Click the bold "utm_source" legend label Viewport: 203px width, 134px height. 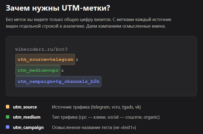coord(25,107)
